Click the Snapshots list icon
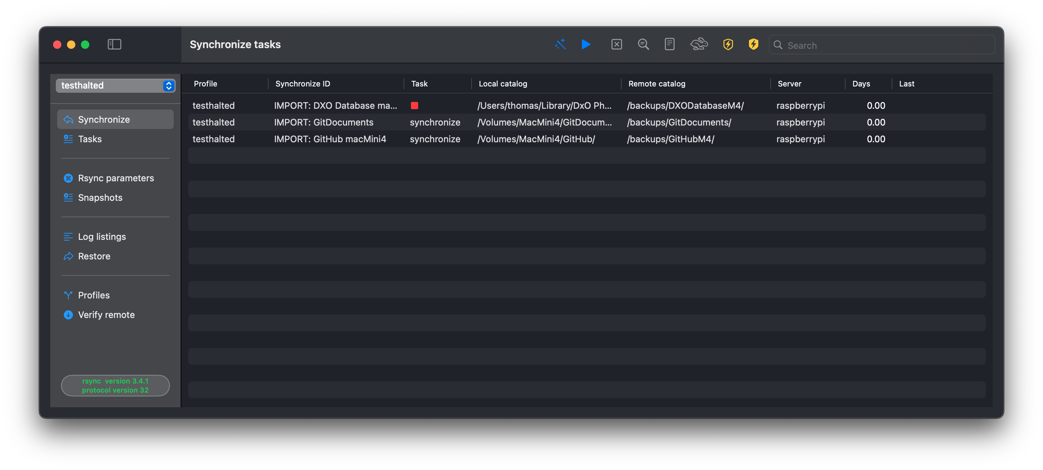Screen dimensions: 1043x470 pyautogui.click(x=68, y=198)
